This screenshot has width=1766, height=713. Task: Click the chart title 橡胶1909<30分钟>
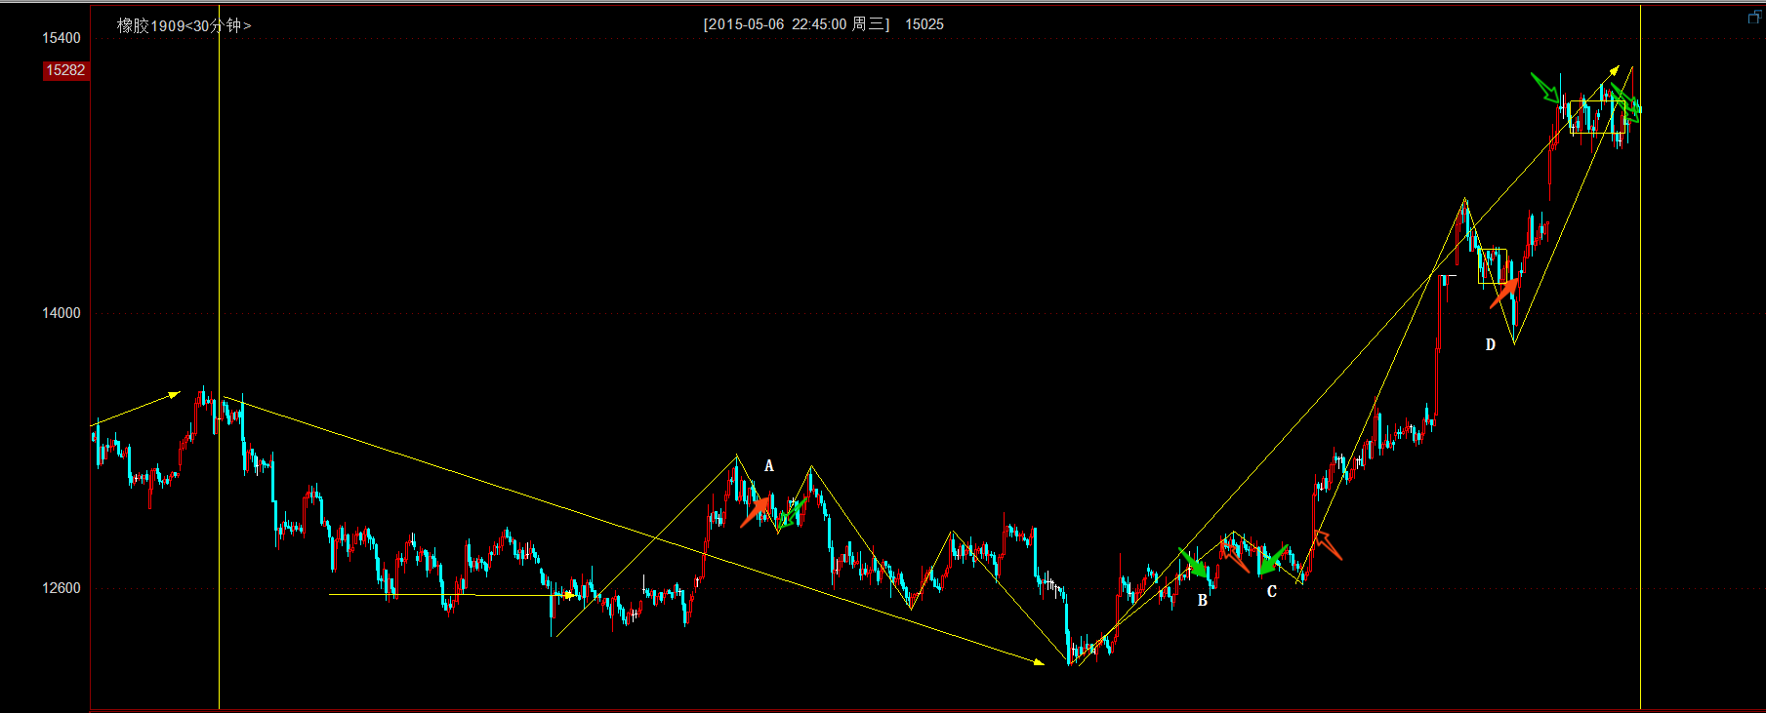(x=184, y=25)
